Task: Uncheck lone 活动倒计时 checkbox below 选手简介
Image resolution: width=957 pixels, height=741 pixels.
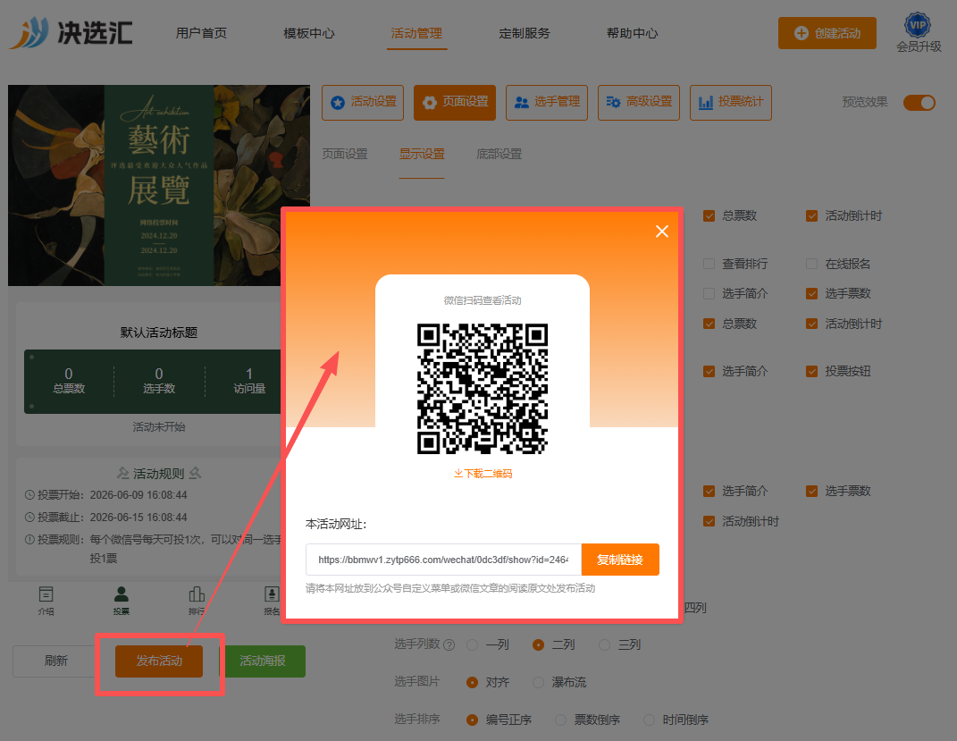Action: click(x=709, y=521)
